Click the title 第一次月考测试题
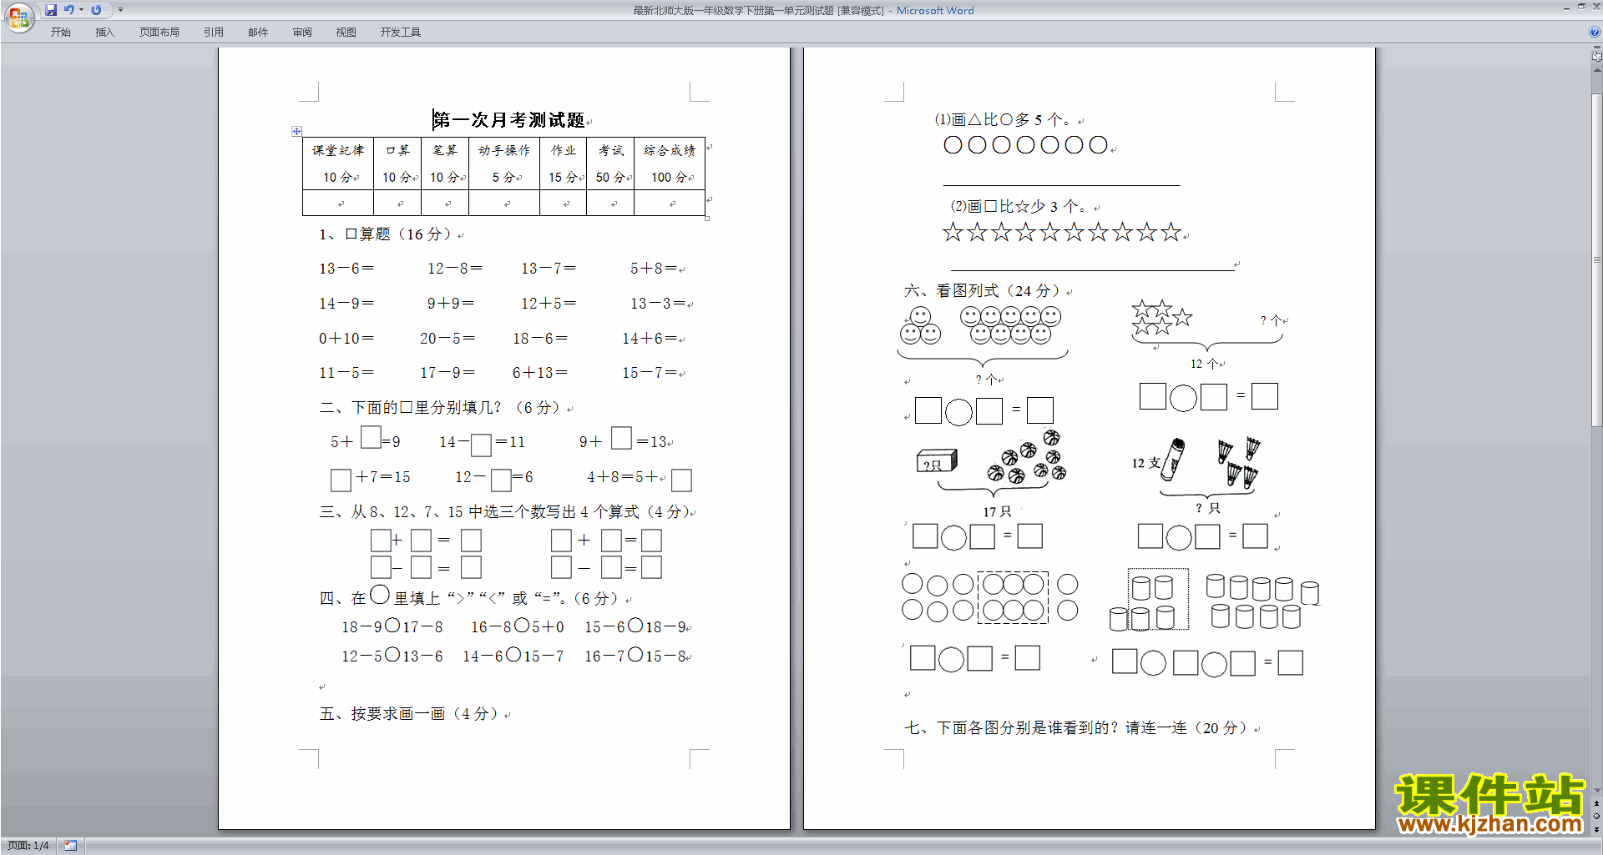The image size is (1603, 855). [x=508, y=120]
